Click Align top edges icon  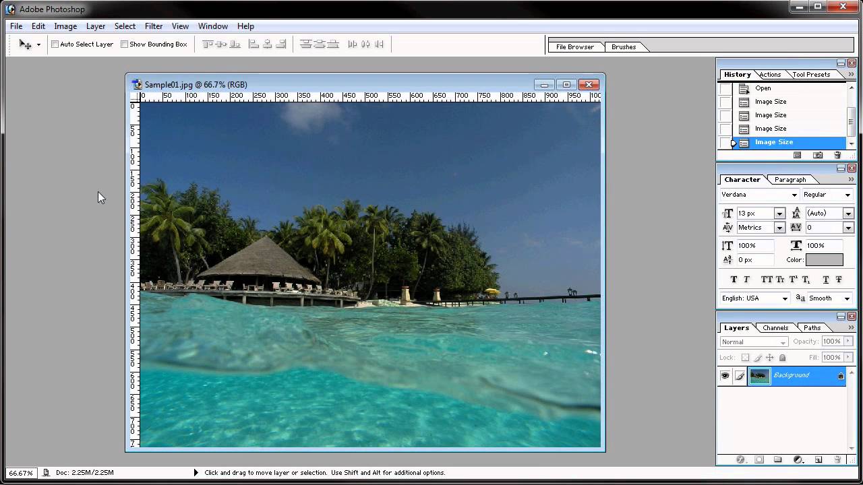208,44
